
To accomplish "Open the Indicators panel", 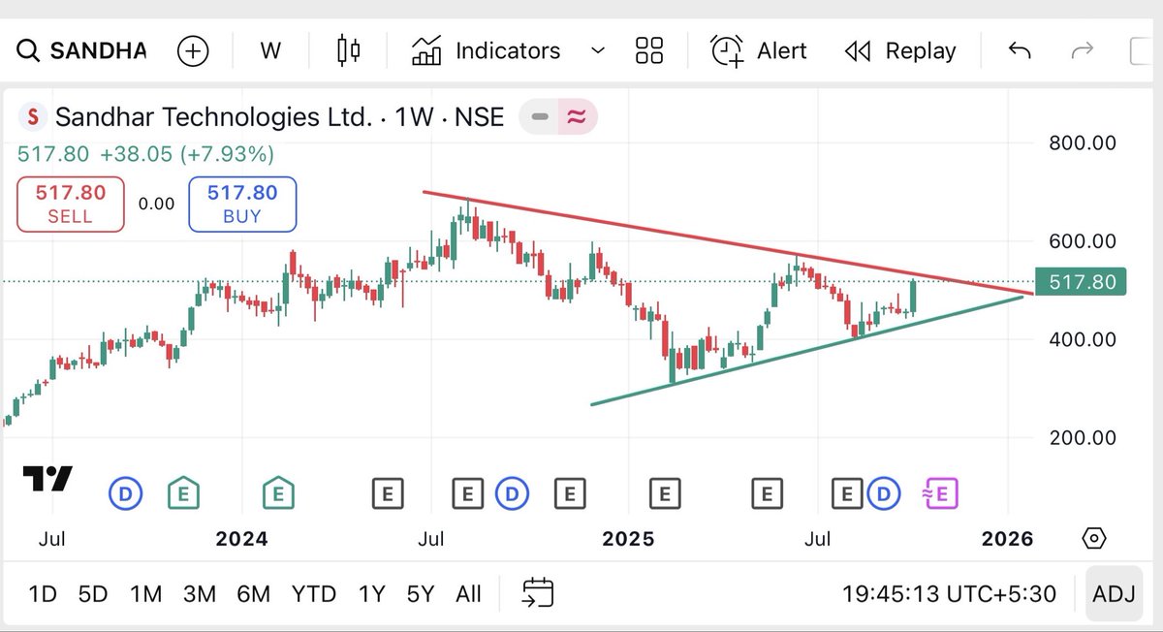I will click(x=486, y=50).
